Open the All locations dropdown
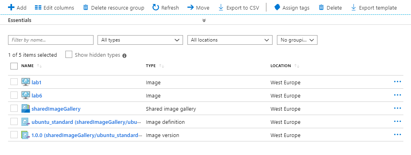 [230, 40]
